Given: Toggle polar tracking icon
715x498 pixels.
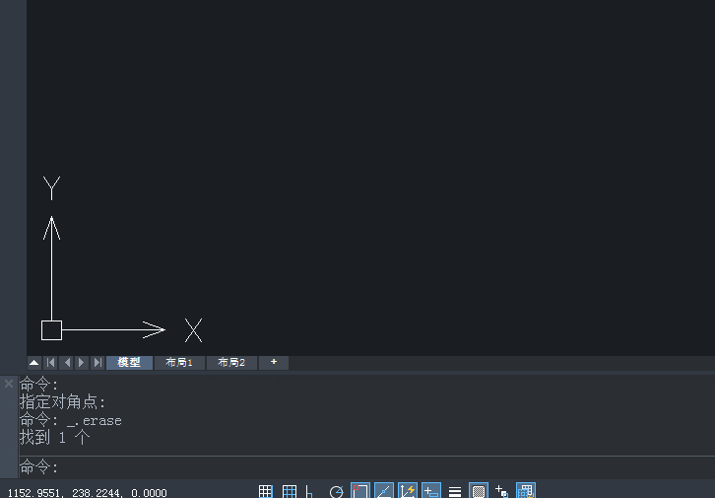Looking at the screenshot, I should point(337,491).
